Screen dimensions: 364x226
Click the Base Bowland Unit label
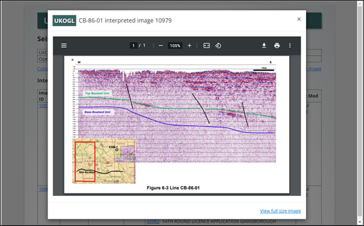point(97,112)
